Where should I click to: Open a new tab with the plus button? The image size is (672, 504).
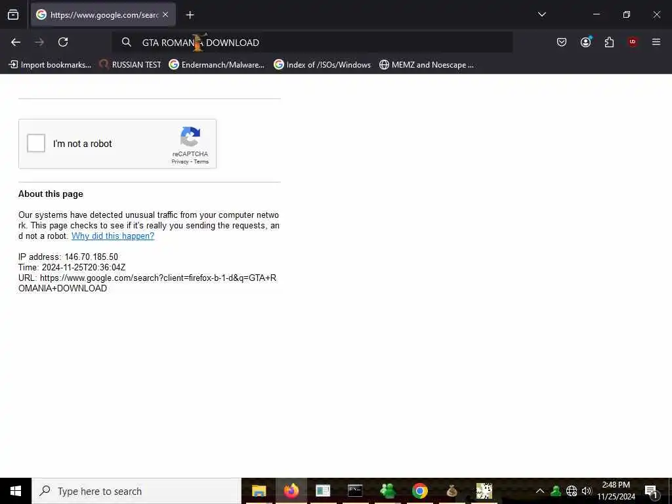(190, 15)
